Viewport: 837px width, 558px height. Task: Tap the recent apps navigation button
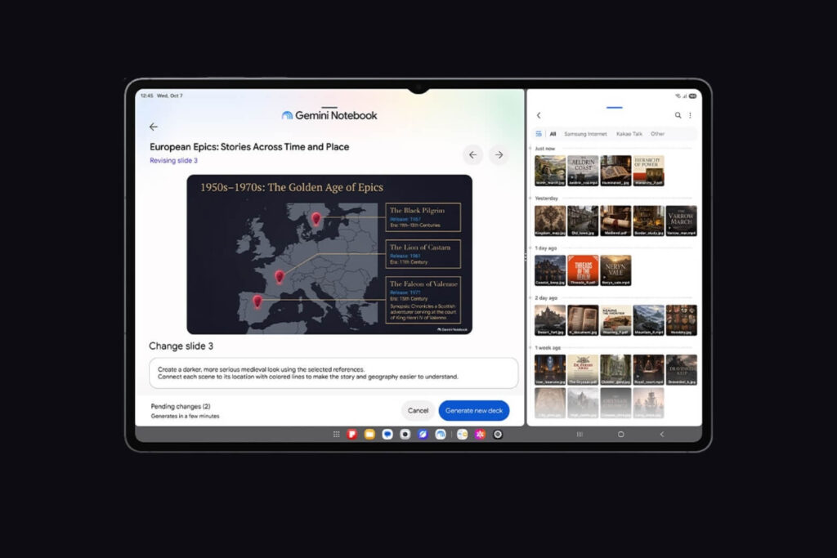pyautogui.click(x=580, y=435)
